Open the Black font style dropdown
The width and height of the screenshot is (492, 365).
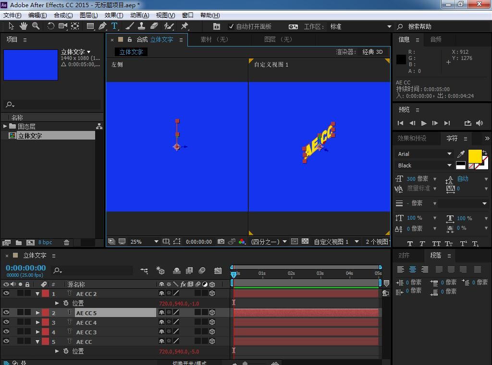(424, 165)
